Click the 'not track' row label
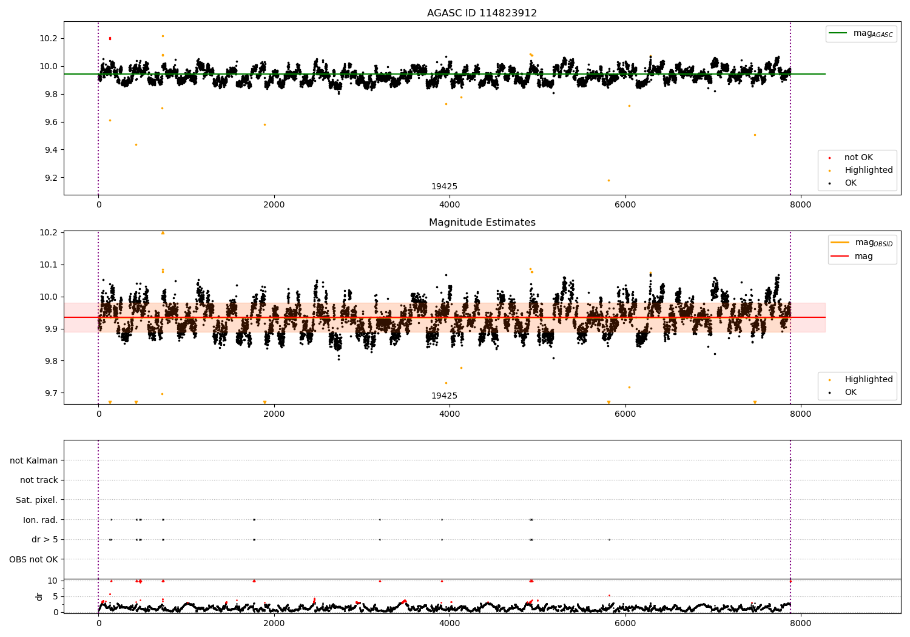 (x=39, y=480)
